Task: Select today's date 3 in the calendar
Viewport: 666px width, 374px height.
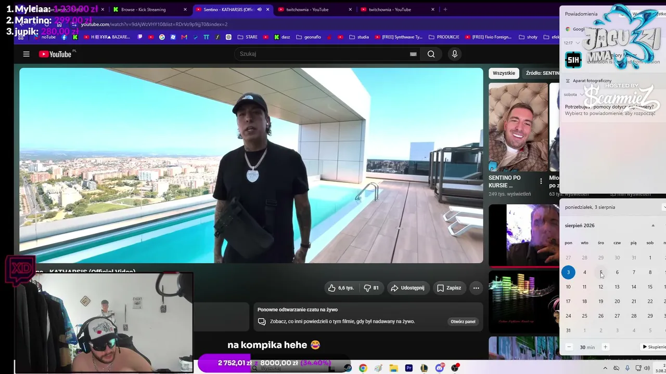Action: [x=568, y=272]
